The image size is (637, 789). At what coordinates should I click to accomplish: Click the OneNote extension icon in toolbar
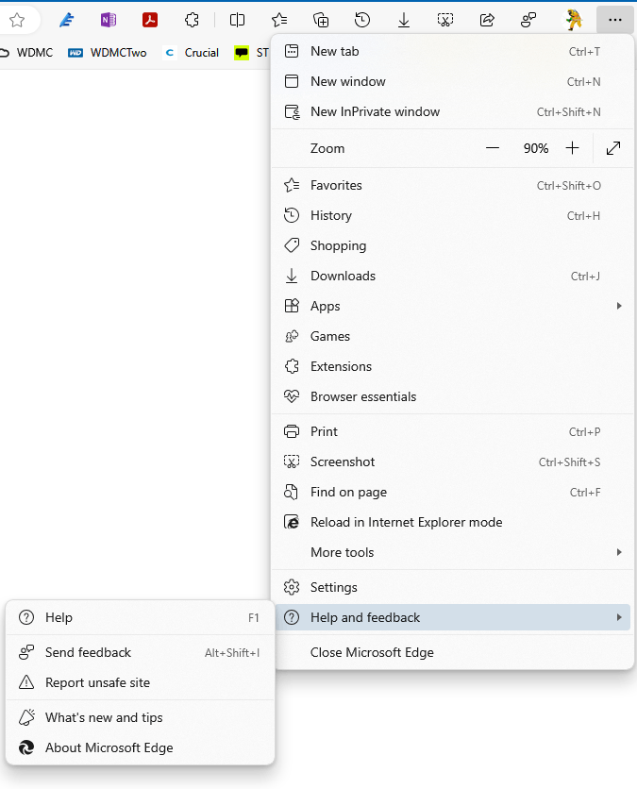[x=109, y=20]
